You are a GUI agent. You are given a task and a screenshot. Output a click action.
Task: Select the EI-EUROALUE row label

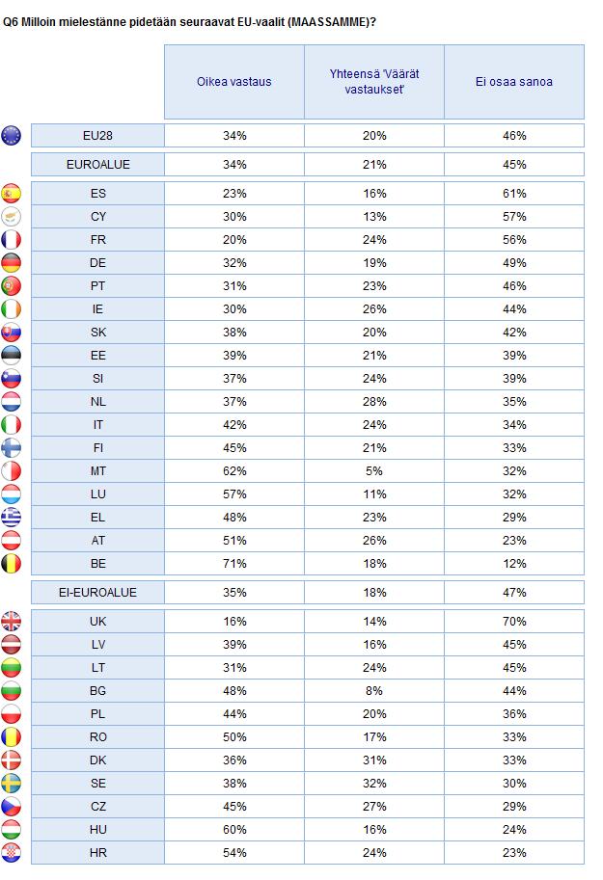[97, 592]
